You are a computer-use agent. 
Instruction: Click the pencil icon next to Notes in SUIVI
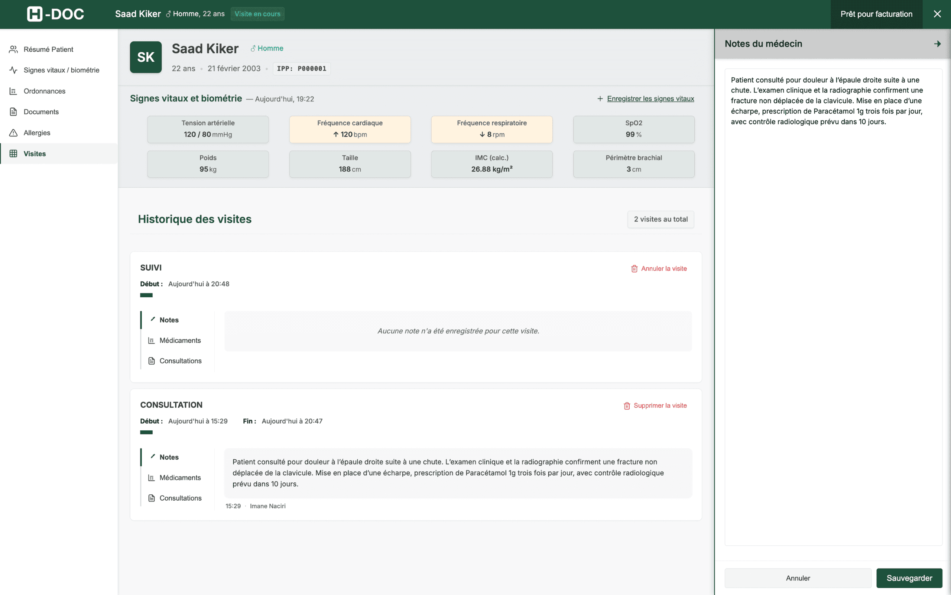[153, 320]
